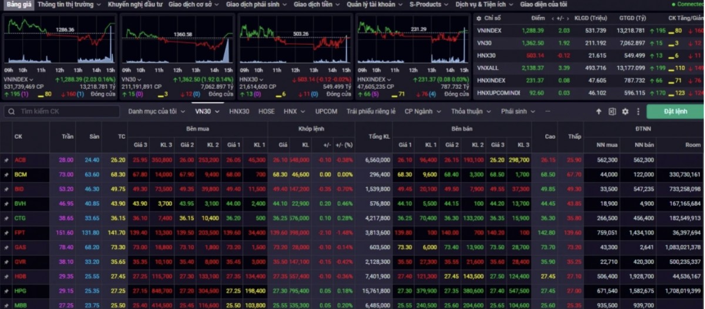Open price board settings gear
This screenshot has width=705, height=309.
point(625,112)
